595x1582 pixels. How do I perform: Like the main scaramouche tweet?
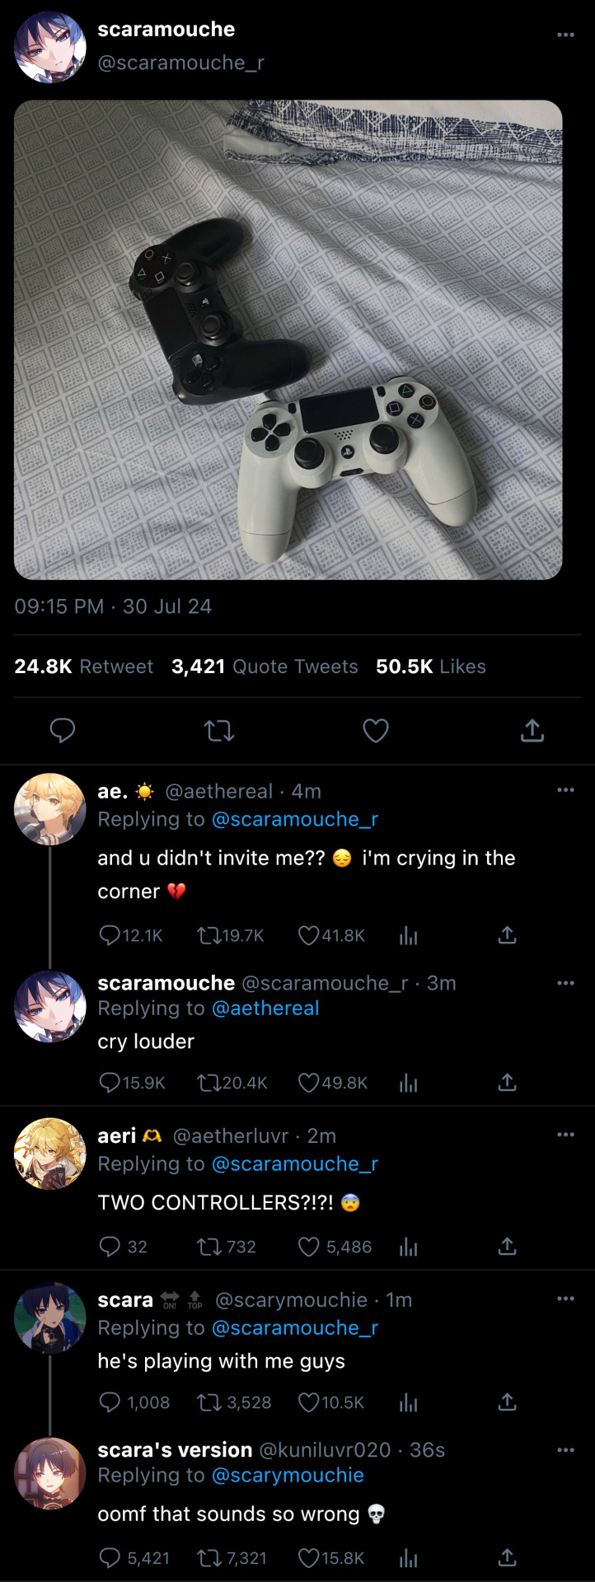tap(376, 731)
